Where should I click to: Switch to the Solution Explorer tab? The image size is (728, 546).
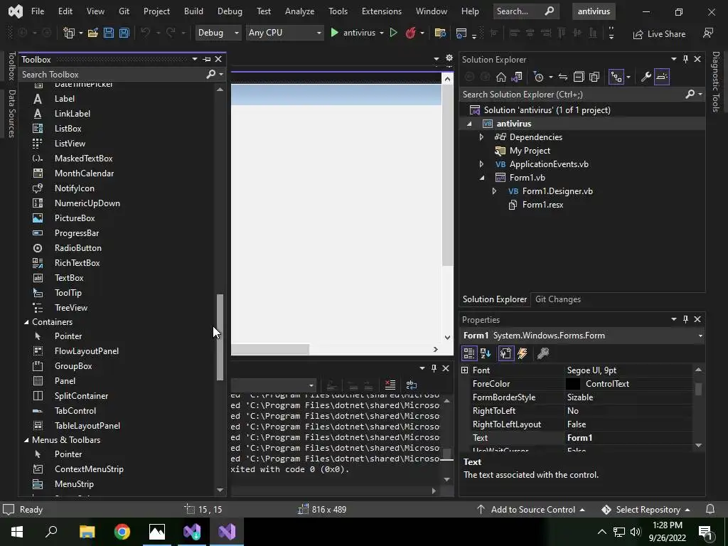495,299
